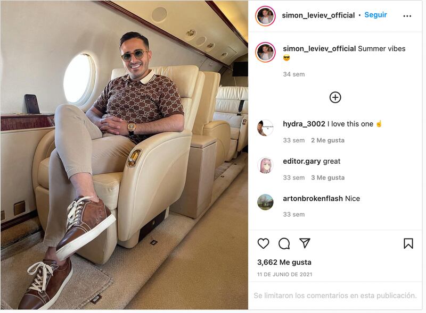
Task: Open editor.gary's pink-haired avatar
Action: (265, 165)
